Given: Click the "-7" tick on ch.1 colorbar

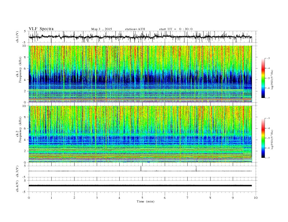Looking at the screenshot, I should [x=268, y=98].
